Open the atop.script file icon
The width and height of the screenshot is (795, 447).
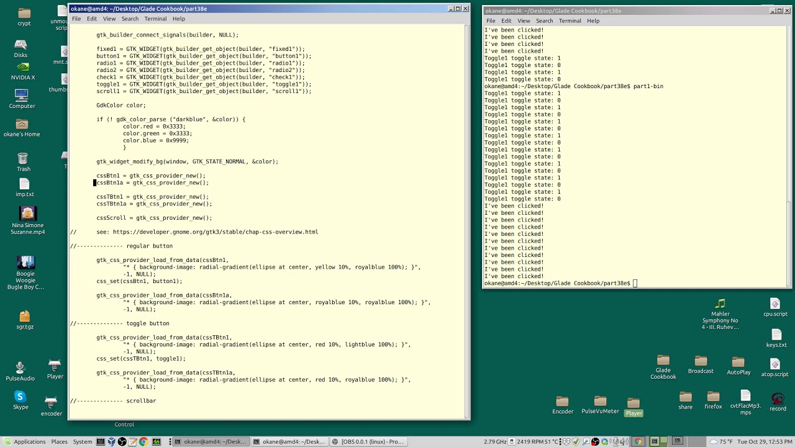pyautogui.click(x=775, y=368)
